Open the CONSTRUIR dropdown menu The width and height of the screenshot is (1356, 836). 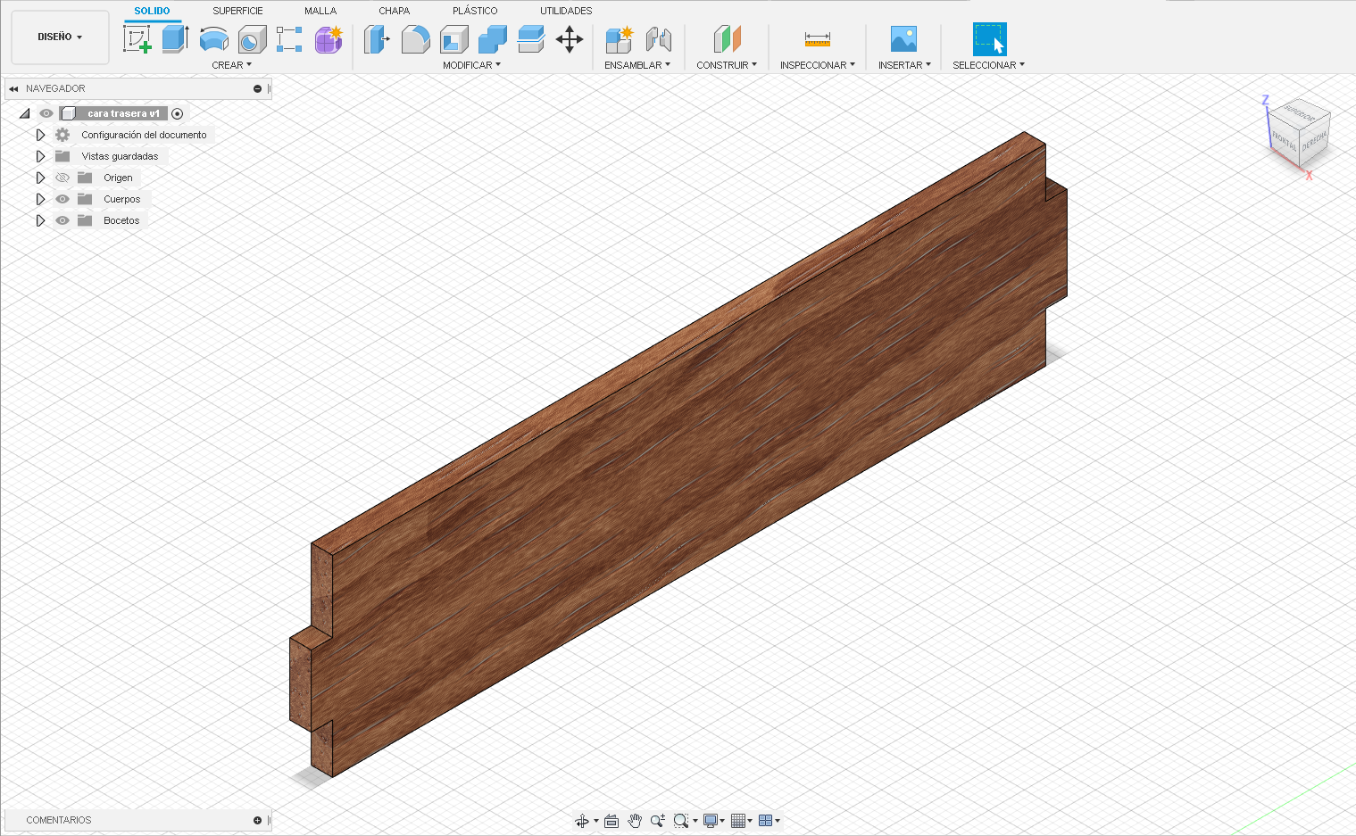tap(727, 65)
